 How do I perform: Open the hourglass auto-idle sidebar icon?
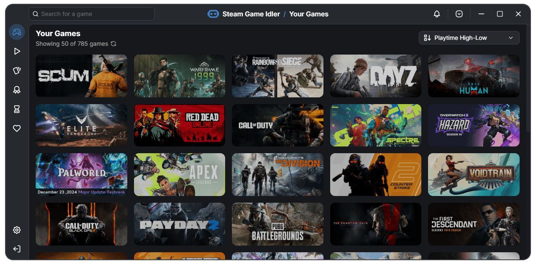[x=17, y=109]
